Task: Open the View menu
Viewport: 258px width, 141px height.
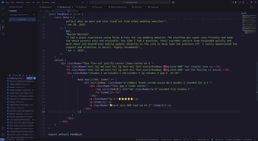Action: pyautogui.click(x=28, y=2)
